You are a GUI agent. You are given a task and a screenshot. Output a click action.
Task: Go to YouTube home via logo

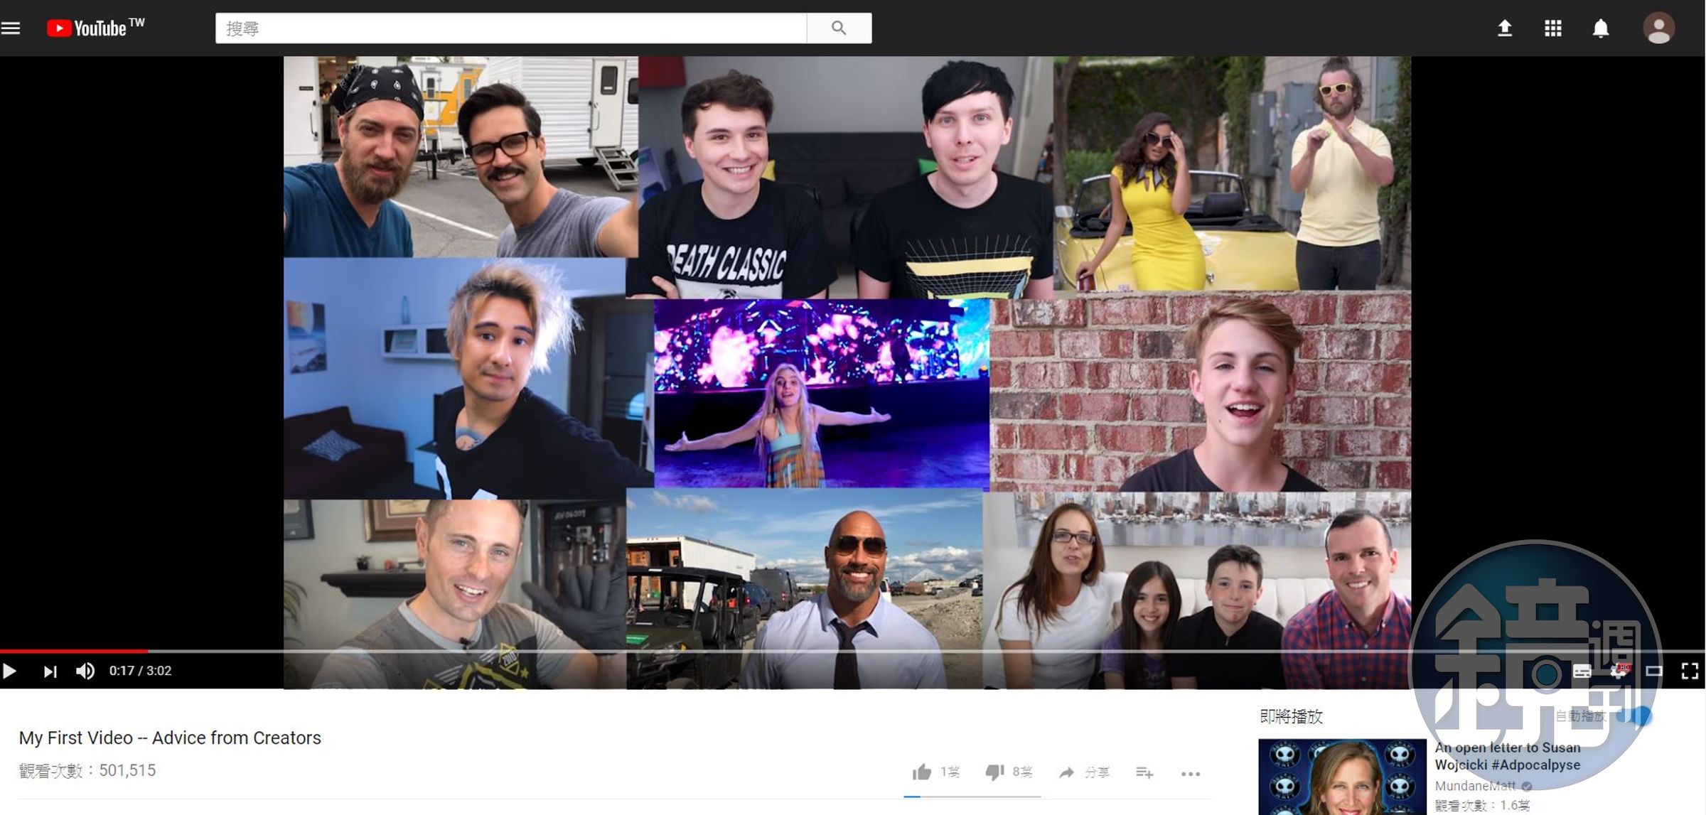coord(95,28)
